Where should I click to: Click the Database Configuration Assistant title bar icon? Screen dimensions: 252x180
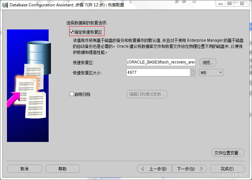5,5
